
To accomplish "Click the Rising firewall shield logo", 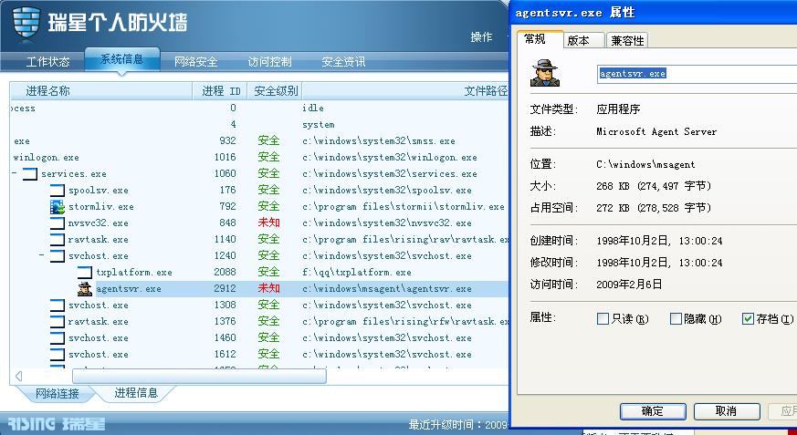I will click(26, 22).
